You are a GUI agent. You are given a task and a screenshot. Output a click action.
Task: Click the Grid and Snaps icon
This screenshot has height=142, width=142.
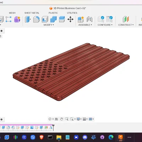click(x=84, y=119)
